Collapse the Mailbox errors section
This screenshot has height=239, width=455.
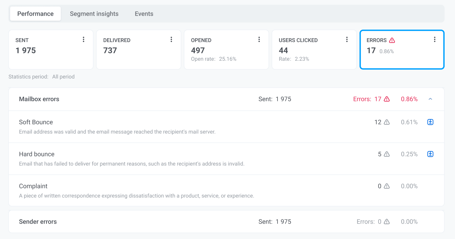(430, 99)
